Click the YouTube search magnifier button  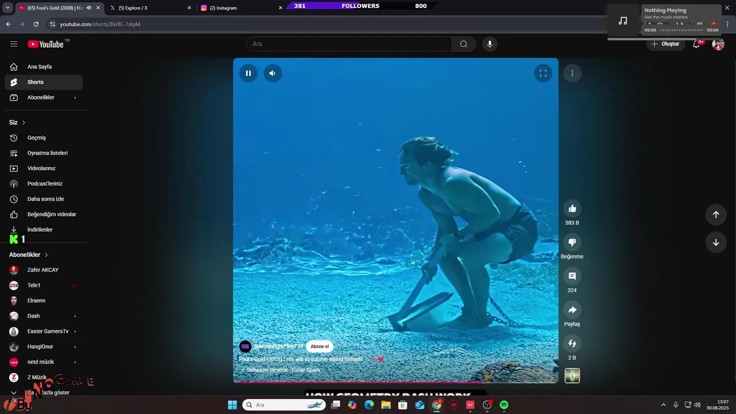[x=463, y=44]
